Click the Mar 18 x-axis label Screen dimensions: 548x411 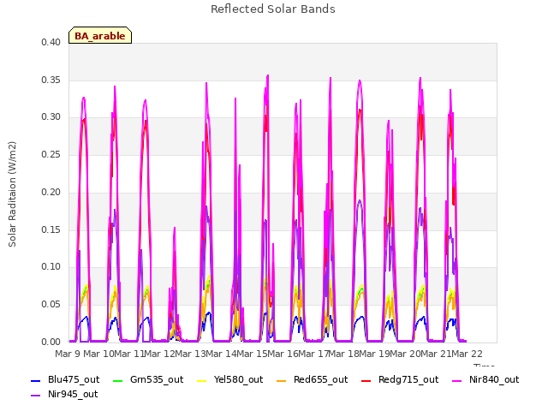point(344,354)
